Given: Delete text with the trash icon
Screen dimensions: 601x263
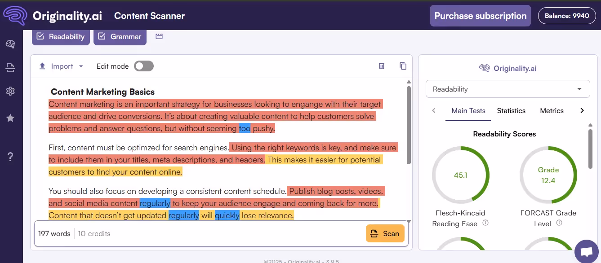Looking at the screenshot, I should tap(382, 66).
